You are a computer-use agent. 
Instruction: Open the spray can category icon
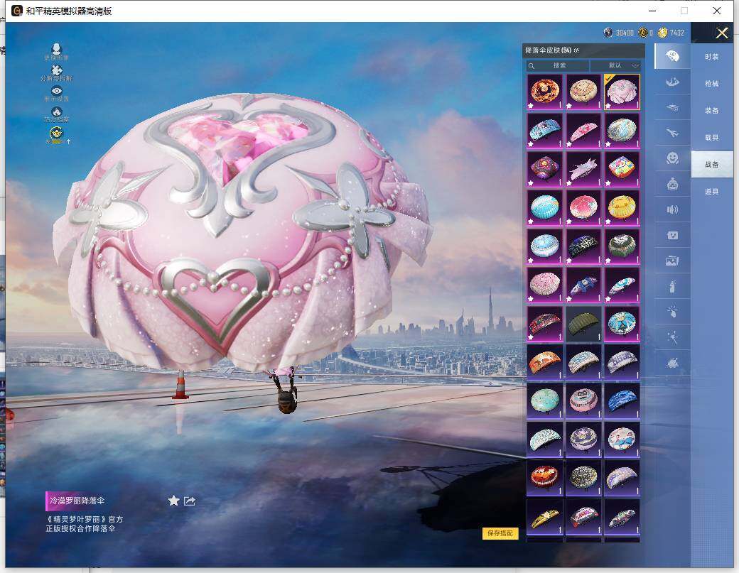click(x=672, y=286)
